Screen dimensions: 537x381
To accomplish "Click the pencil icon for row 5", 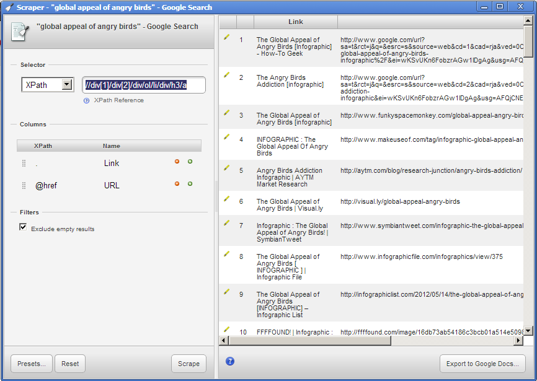I will click(227, 168).
